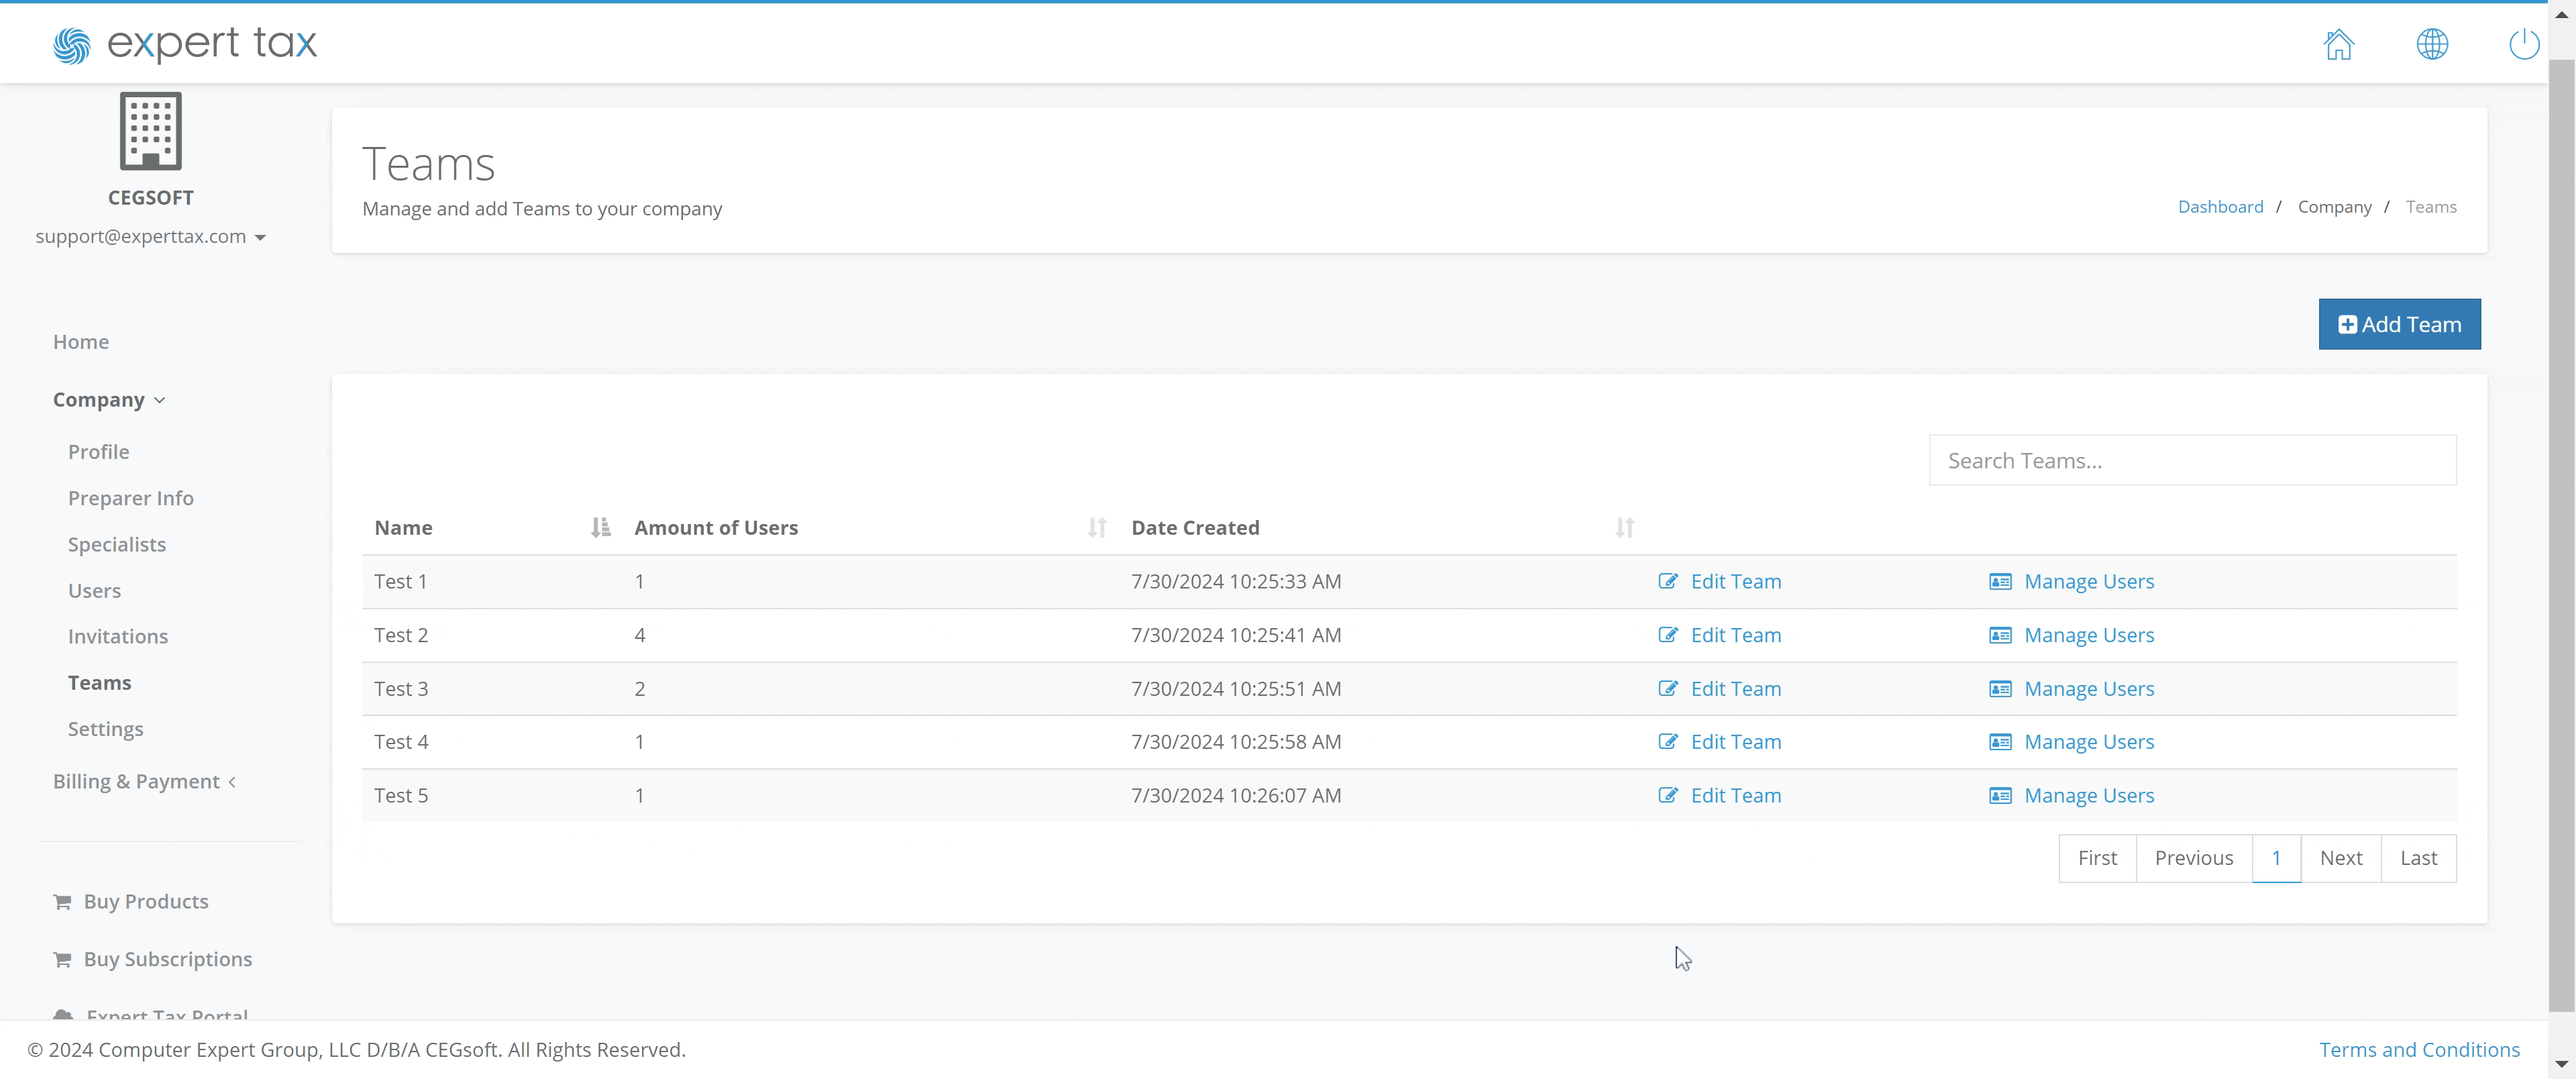This screenshot has height=1079, width=2576.
Task: Open Buy Products link
Action: click(146, 901)
